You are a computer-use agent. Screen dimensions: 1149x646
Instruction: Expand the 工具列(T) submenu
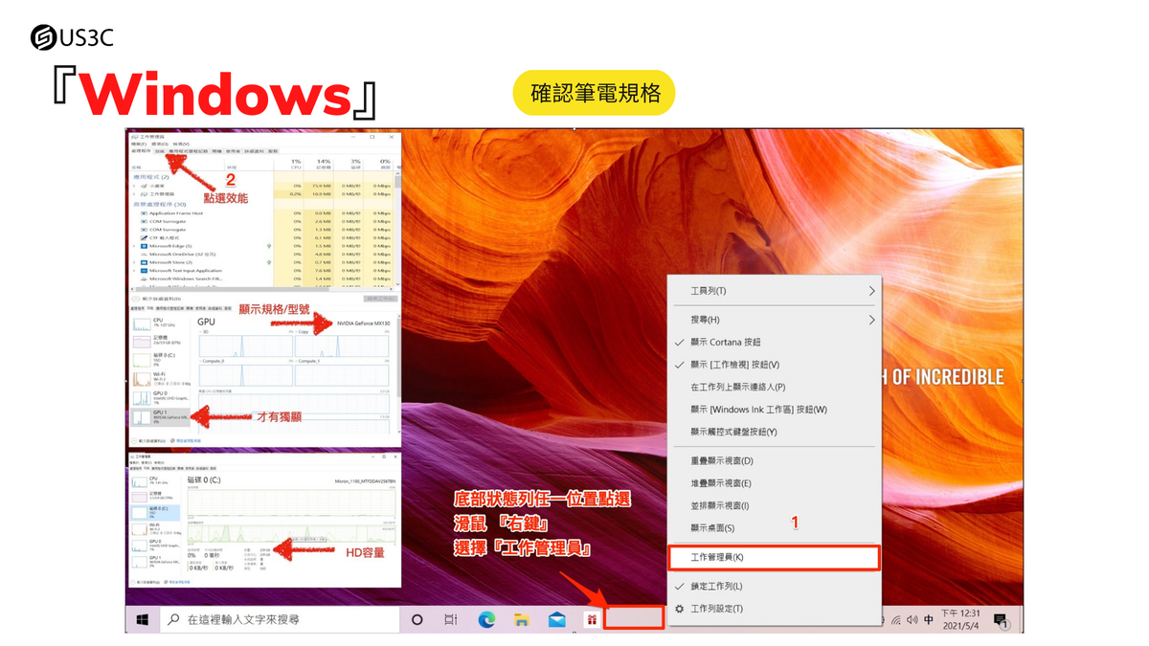coord(773,291)
